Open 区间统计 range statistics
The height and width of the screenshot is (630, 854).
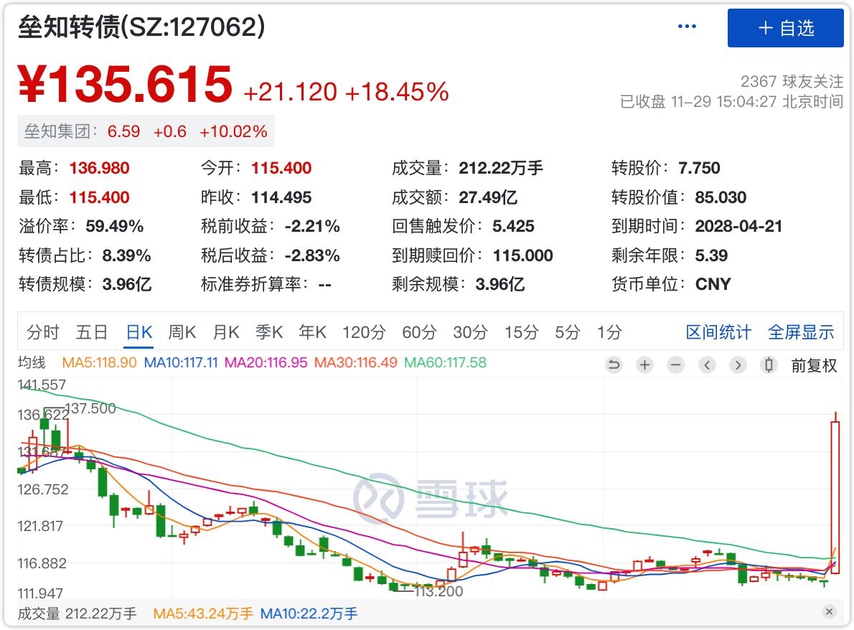[x=718, y=332]
